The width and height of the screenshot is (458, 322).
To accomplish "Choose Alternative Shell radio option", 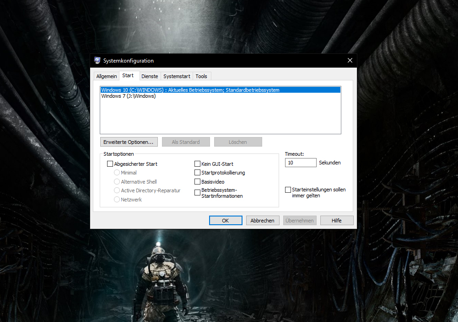I will pos(117,182).
